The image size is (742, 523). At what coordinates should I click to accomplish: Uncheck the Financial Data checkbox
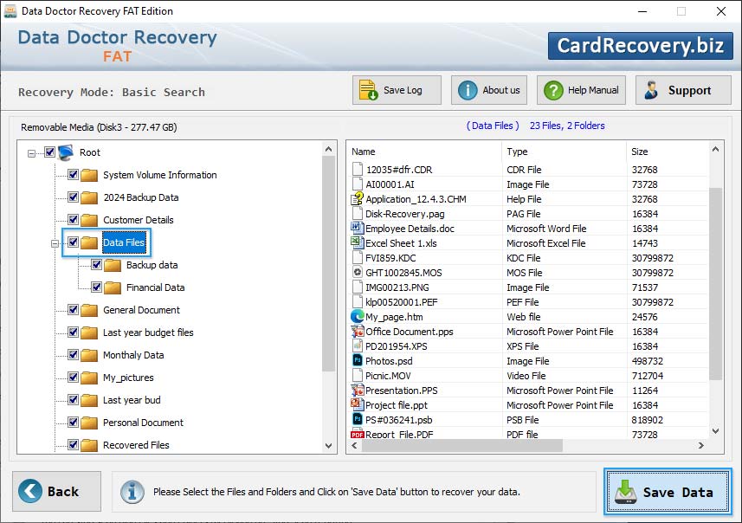(x=96, y=287)
